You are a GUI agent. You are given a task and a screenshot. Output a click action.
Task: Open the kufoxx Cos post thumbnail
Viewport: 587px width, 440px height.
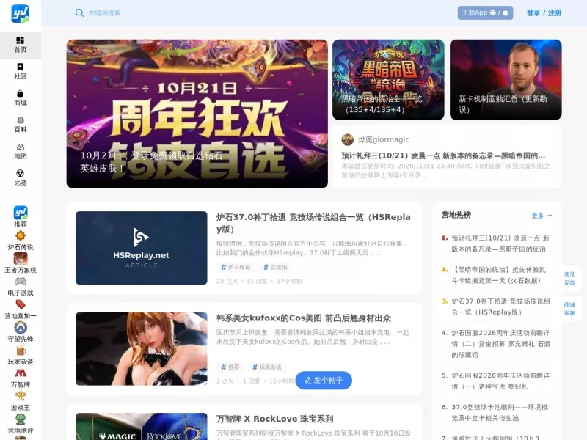pyautogui.click(x=141, y=349)
